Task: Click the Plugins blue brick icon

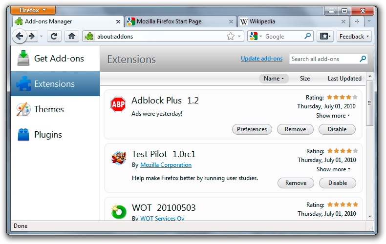Action: tap(23, 135)
